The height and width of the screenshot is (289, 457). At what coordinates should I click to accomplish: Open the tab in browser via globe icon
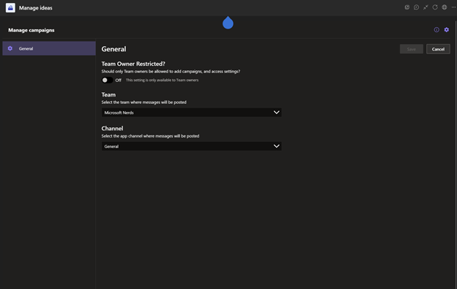coord(444,7)
